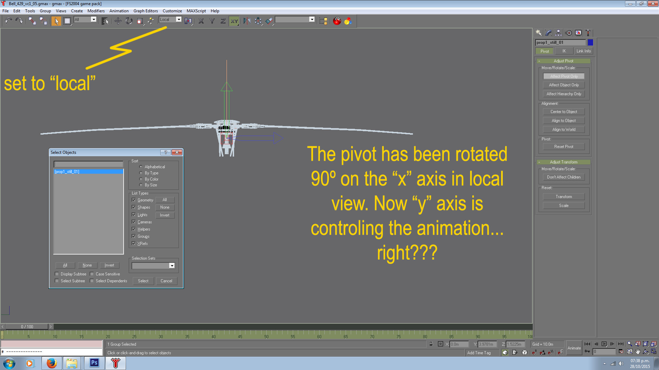
Task: Uncheck the Geometry list type checkbox
Action: click(x=134, y=200)
